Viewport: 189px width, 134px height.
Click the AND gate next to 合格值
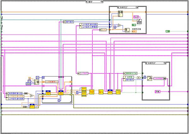click(x=138, y=77)
